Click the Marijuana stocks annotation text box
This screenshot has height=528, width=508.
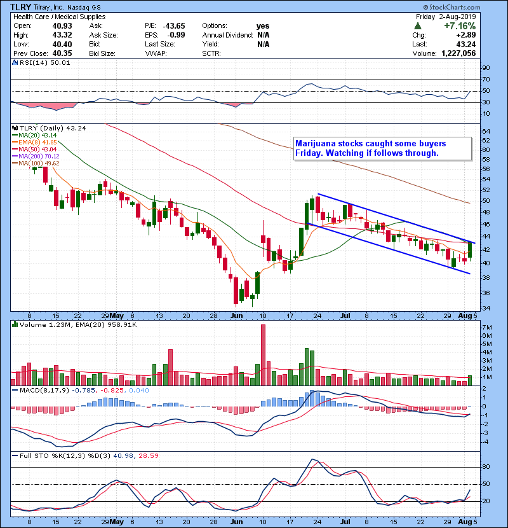point(383,148)
